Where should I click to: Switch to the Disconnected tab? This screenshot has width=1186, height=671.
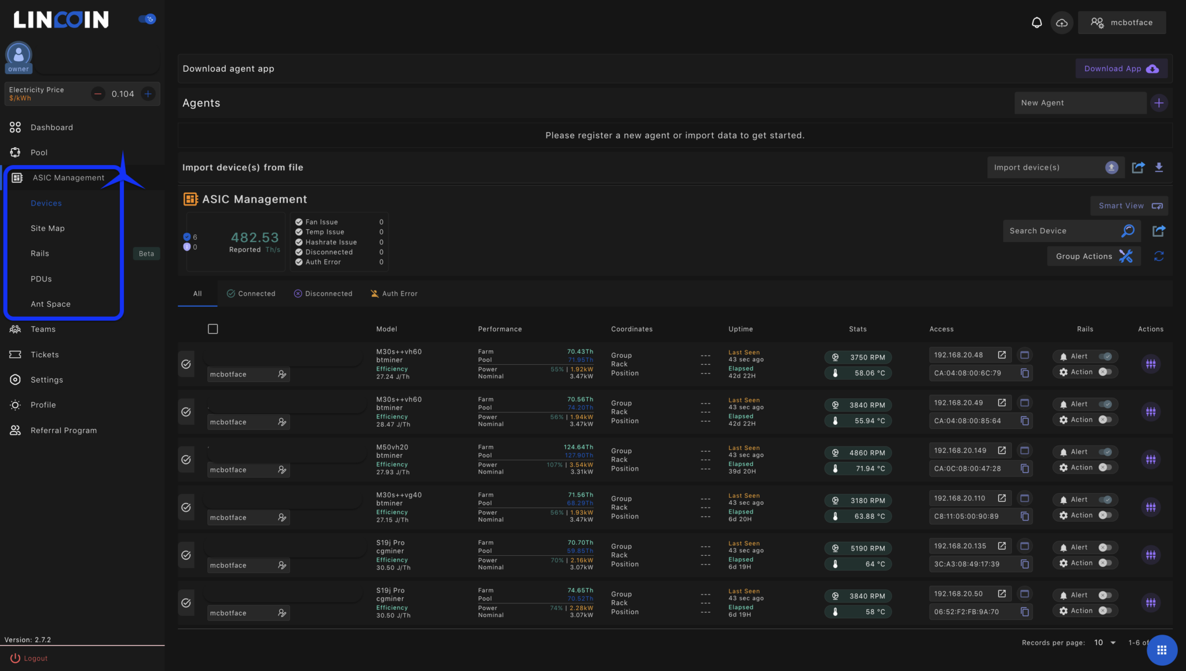[x=323, y=293]
